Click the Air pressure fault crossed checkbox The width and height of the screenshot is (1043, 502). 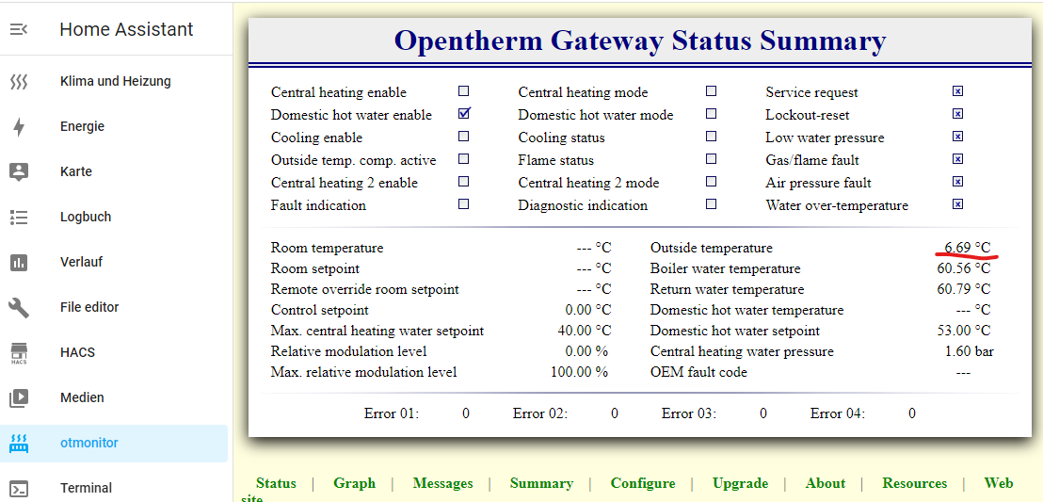click(x=958, y=182)
